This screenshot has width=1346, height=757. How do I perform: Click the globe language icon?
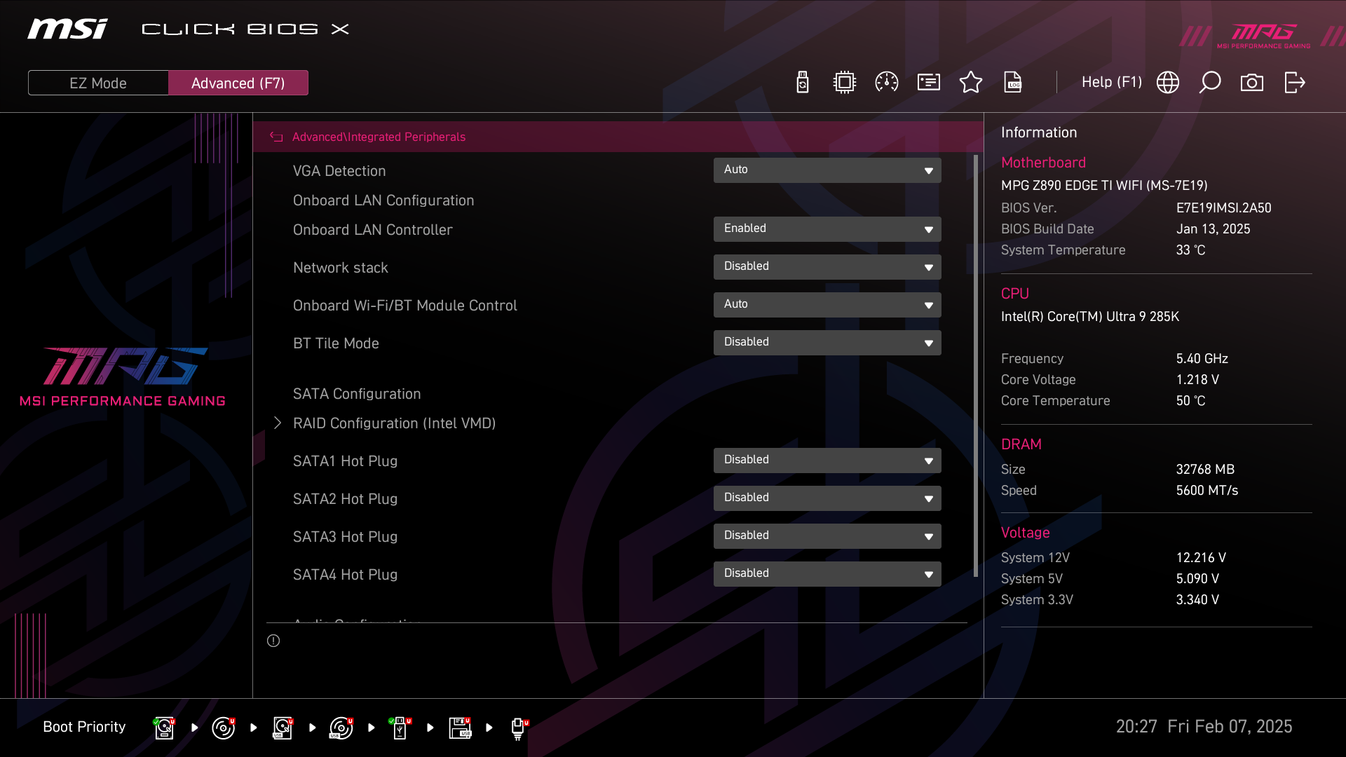coord(1168,83)
